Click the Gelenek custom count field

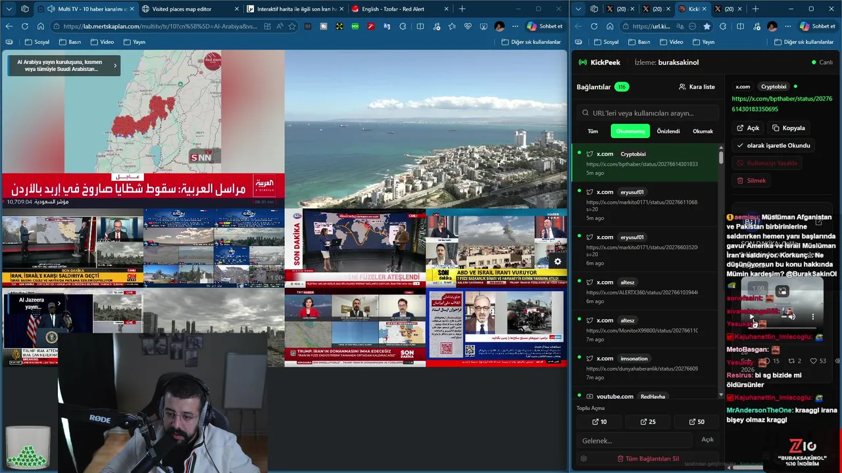635,440
